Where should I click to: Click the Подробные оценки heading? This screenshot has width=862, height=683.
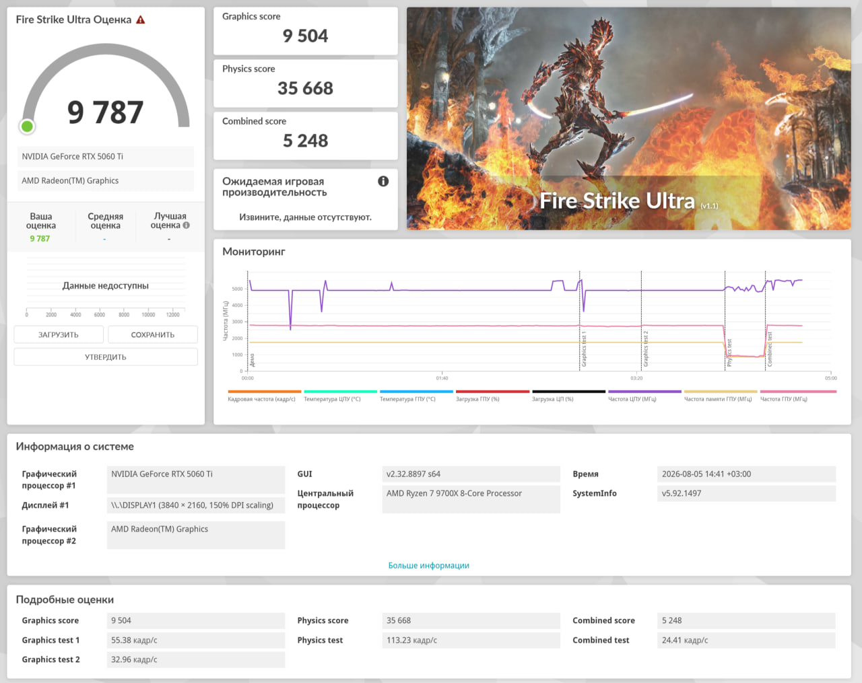coord(65,600)
